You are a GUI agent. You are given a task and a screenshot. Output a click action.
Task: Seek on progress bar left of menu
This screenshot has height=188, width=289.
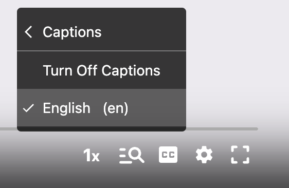pyautogui.click(x=8, y=129)
